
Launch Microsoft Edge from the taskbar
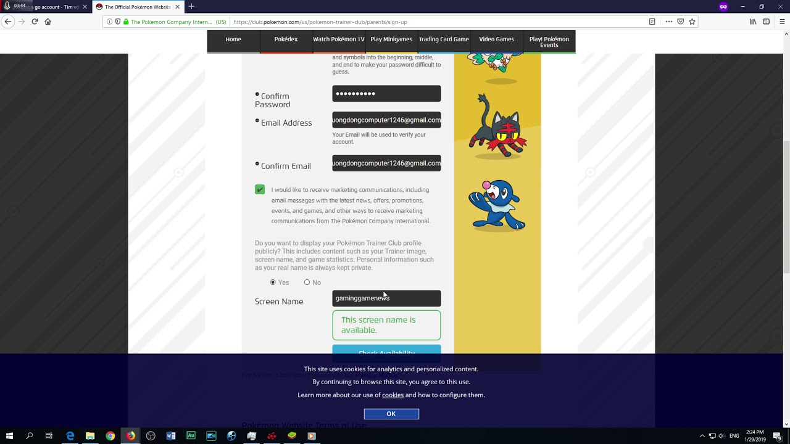point(70,436)
